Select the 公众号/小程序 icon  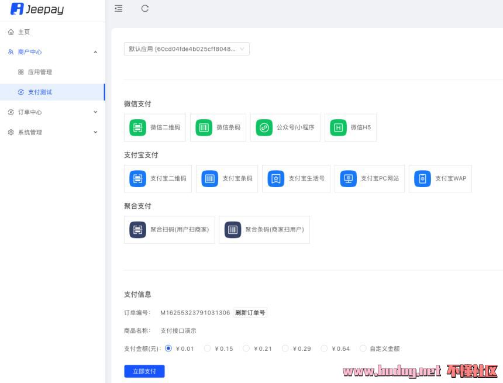(x=264, y=127)
